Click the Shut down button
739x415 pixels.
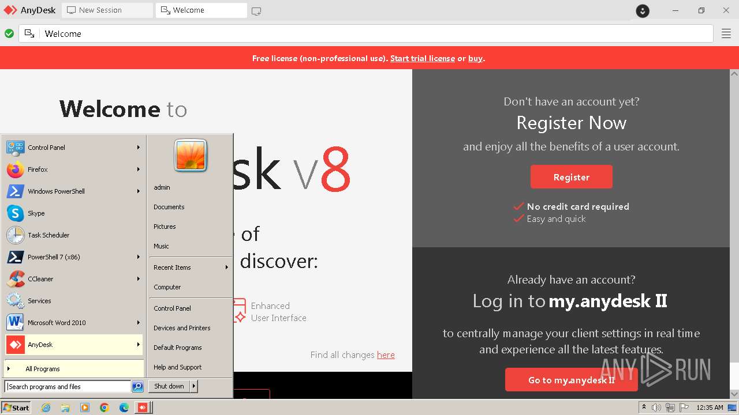[169, 386]
